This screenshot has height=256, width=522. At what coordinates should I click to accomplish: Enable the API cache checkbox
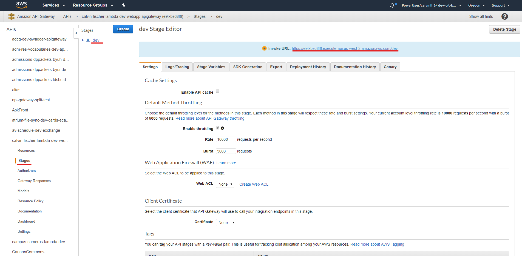click(x=218, y=91)
